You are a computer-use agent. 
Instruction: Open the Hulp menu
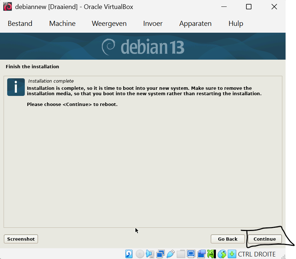point(236,24)
